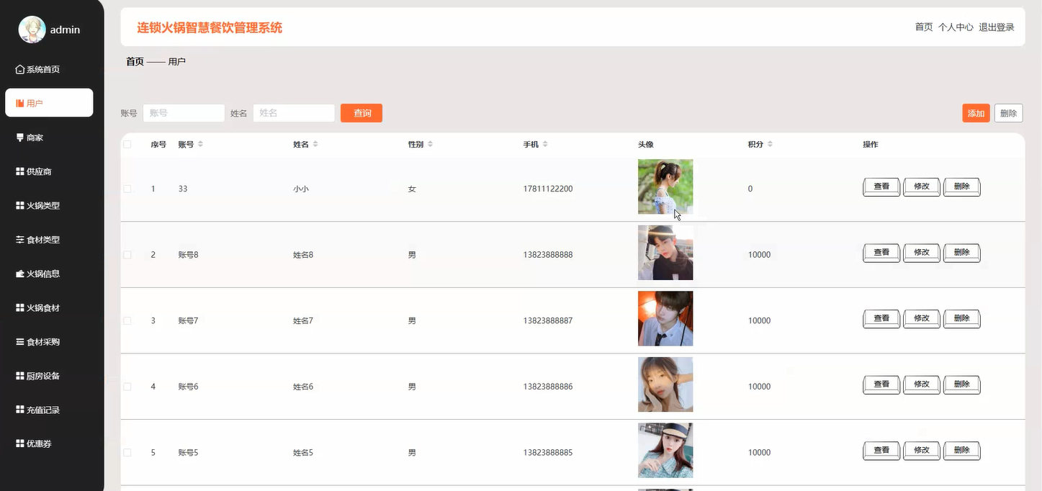The image size is (1042, 491).
Task: Click 修改 in the 账号7 row
Action: [922, 319]
